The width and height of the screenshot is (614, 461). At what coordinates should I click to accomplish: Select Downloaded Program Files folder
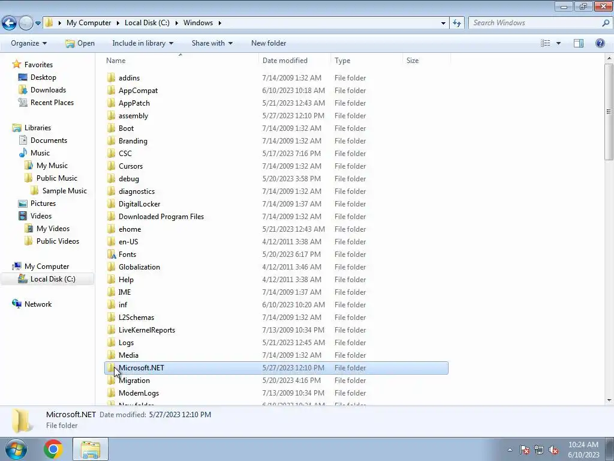coord(161,216)
